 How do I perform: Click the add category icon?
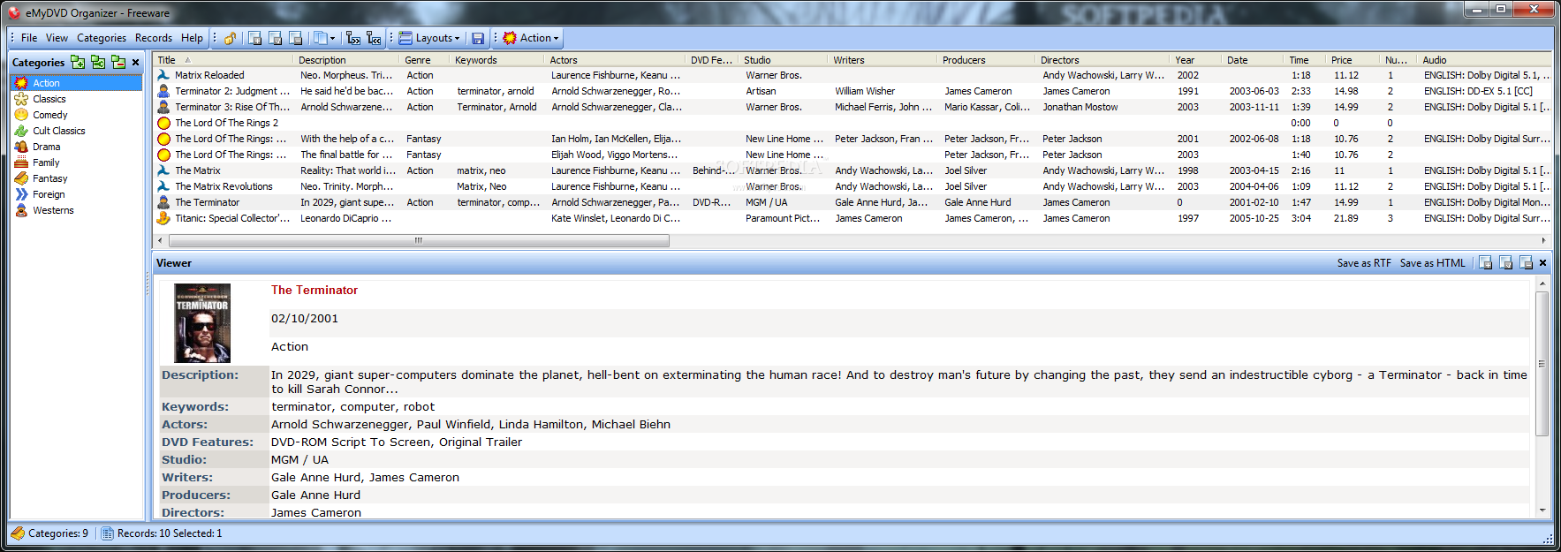point(78,62)
